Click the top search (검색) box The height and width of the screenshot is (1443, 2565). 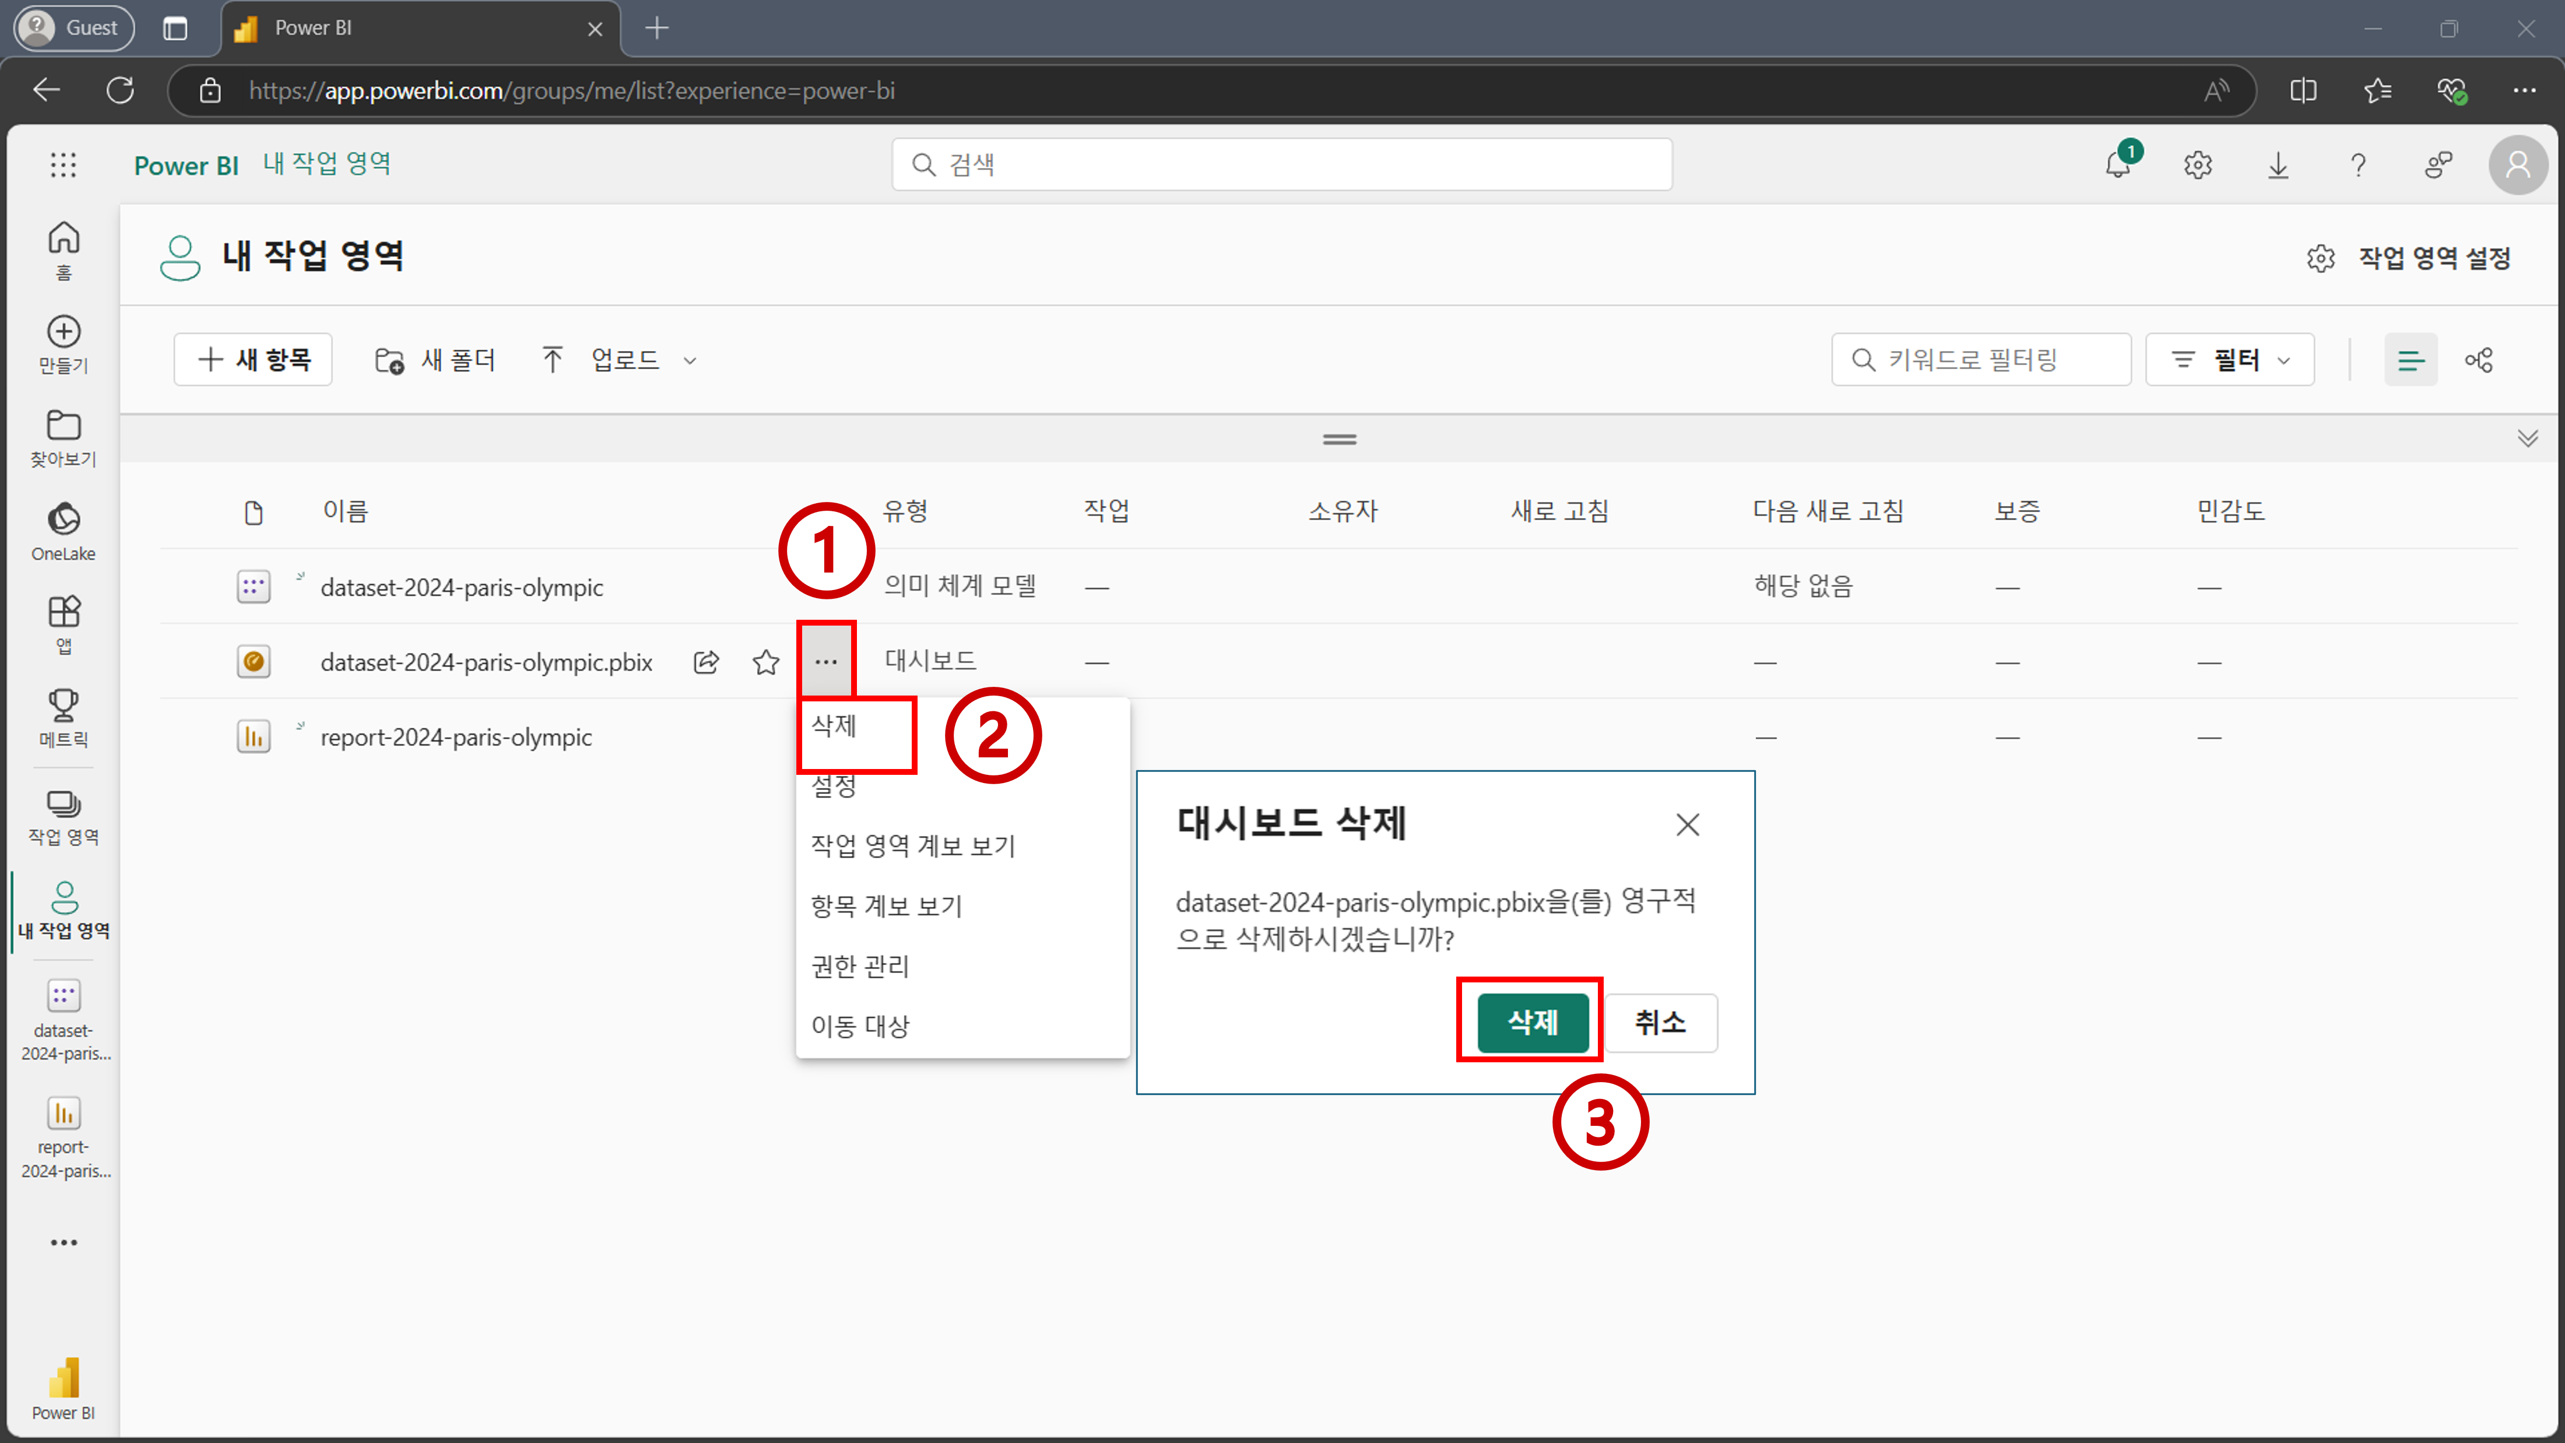coord(1281,164)
